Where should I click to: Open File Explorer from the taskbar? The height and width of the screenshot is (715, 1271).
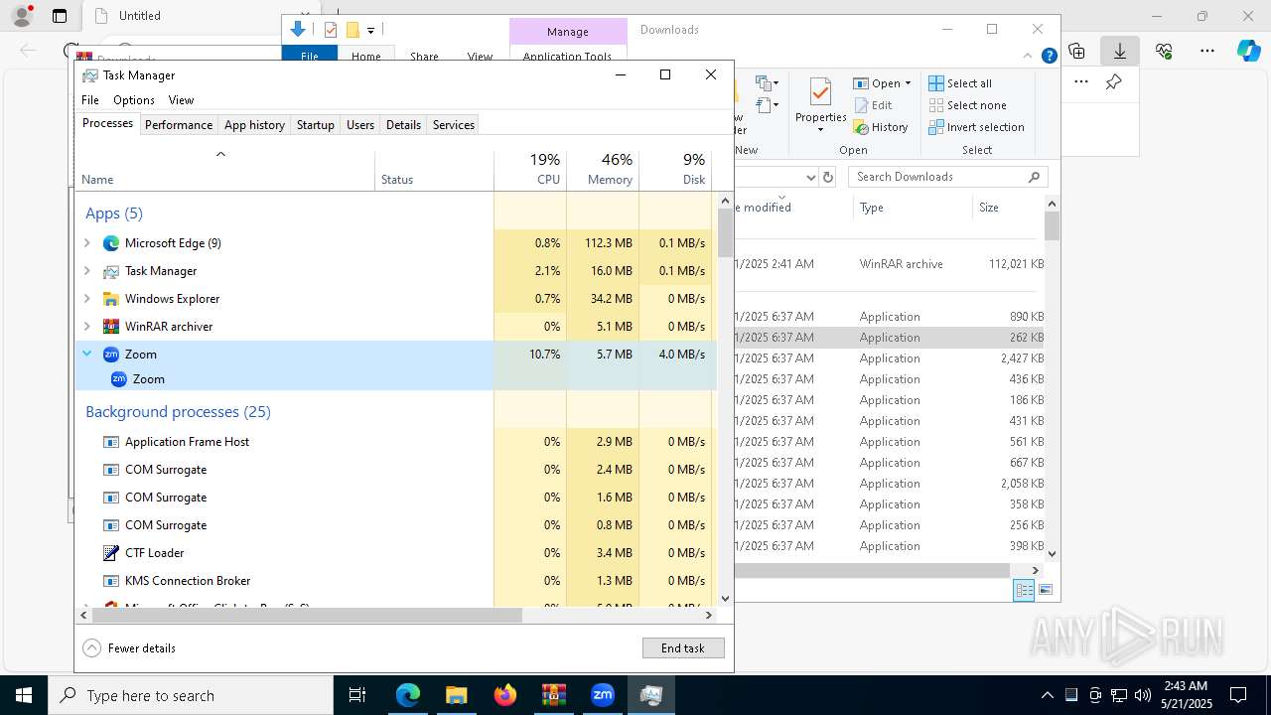pos(457,695)
